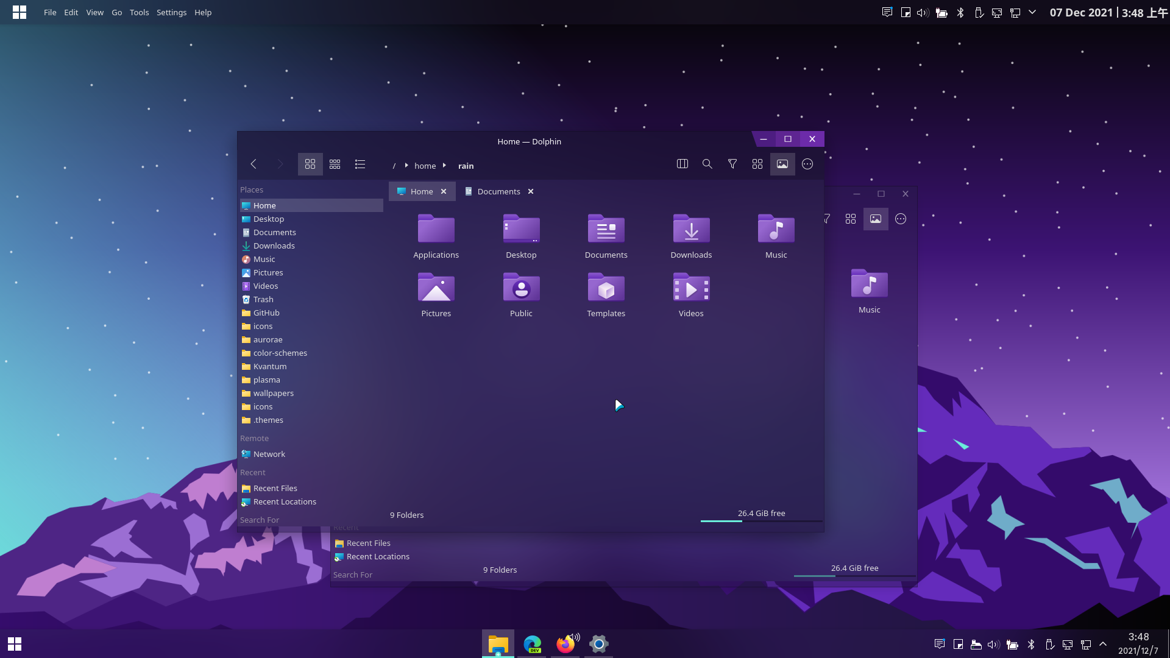Select Videos in the Places panel
Viewport: 1170px width, 658px height.
311,286
